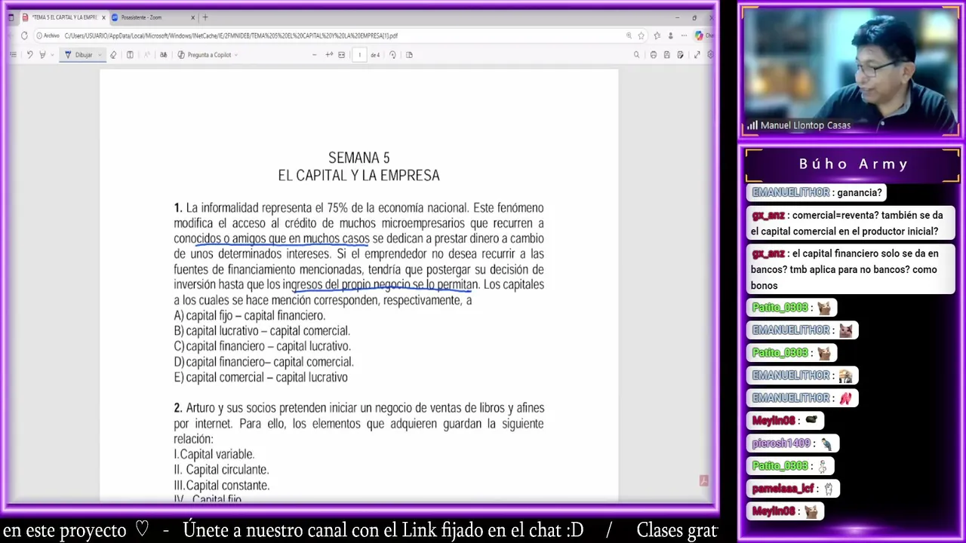Click the Manuel Llontop Casas webcam feed
The height and width of the screenshot is (543, 966).
point(851,72)
